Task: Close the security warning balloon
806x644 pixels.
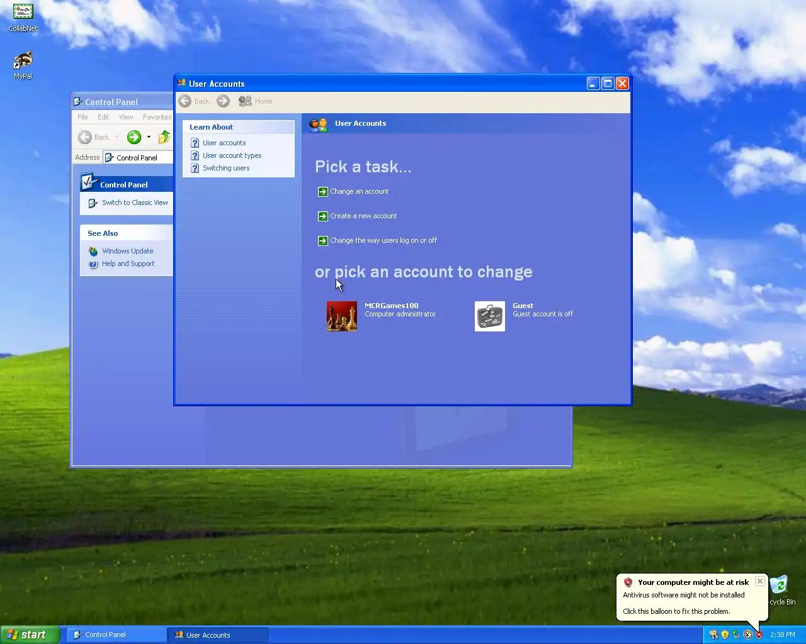Action: [x=760, y=582]
